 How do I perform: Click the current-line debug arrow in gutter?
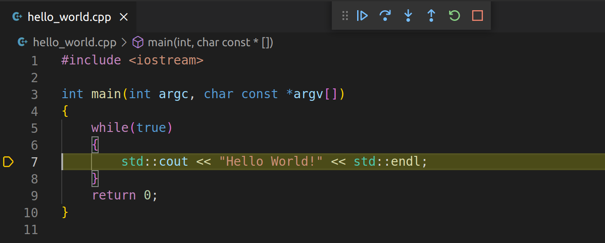pos(8,162)
